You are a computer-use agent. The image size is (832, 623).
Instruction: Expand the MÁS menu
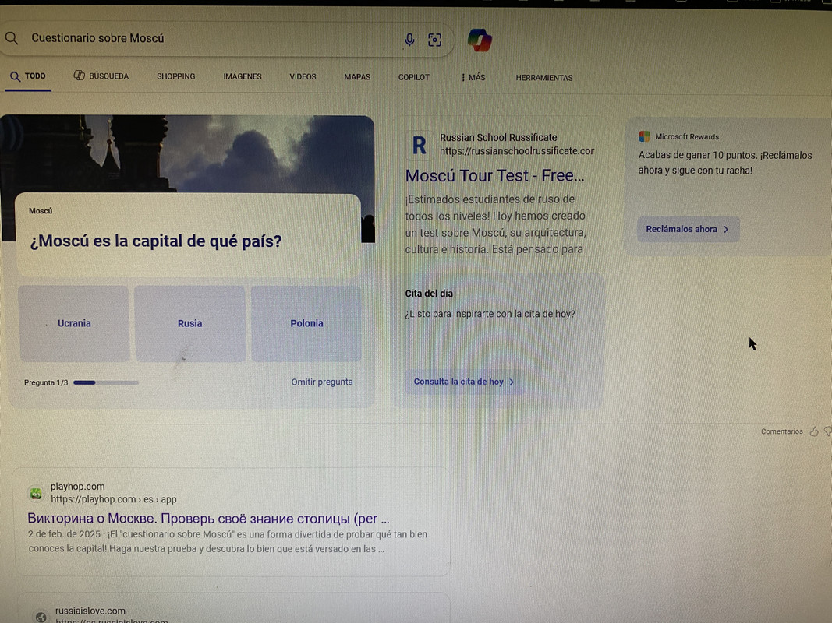coord(473,77)
